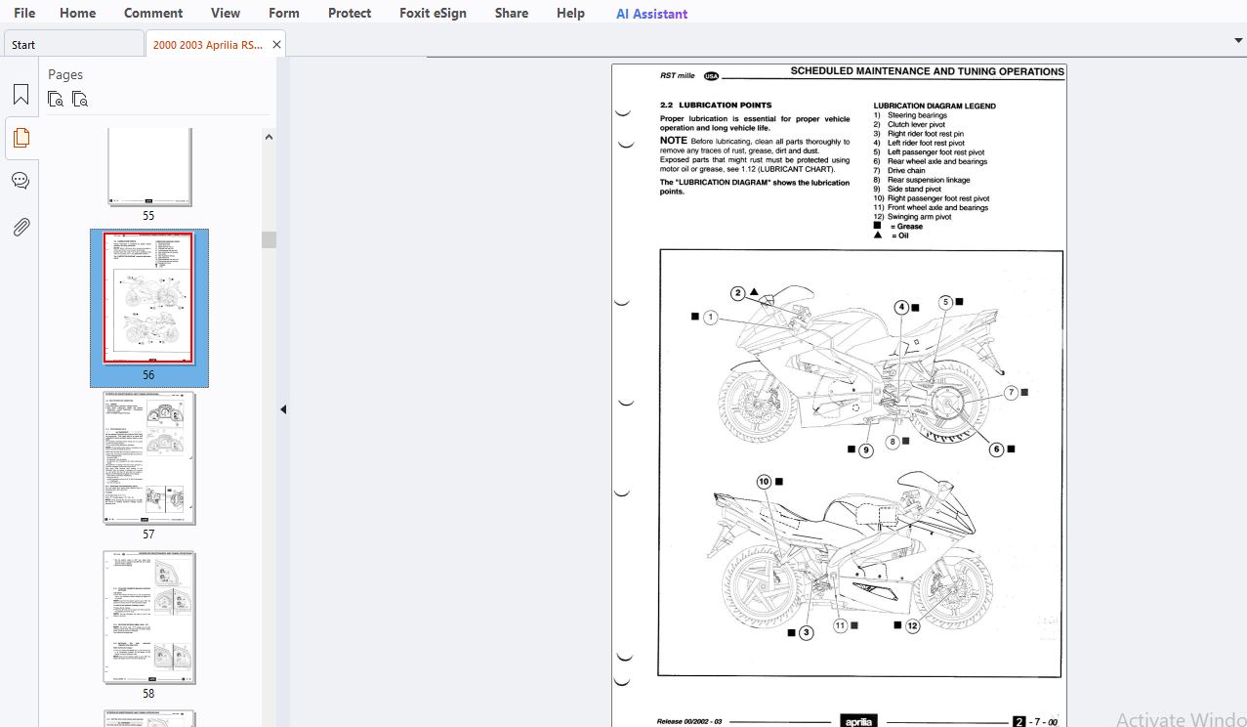Click thumbnail label '56'
Screen dimensions: 1247x727
point(148,375)
